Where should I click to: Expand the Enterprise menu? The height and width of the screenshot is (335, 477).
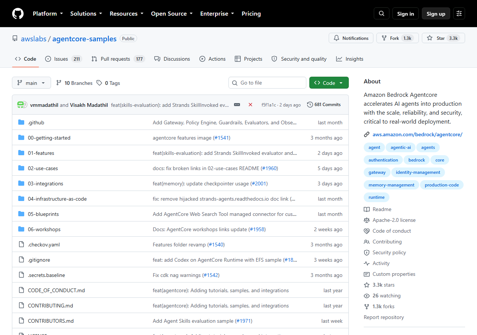click(217, 13)
